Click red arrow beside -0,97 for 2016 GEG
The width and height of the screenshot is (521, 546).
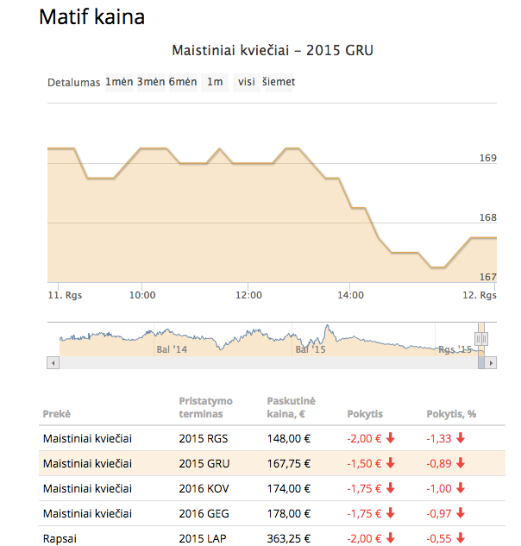pyautogui.click(x=461, y=513)
